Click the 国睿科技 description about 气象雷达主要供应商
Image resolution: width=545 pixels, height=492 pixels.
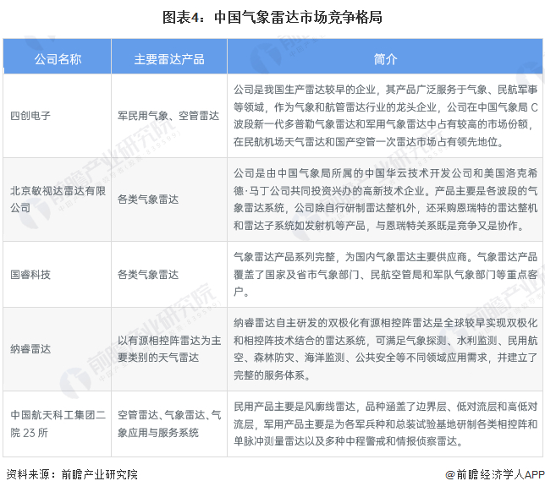tap(385, 274)
